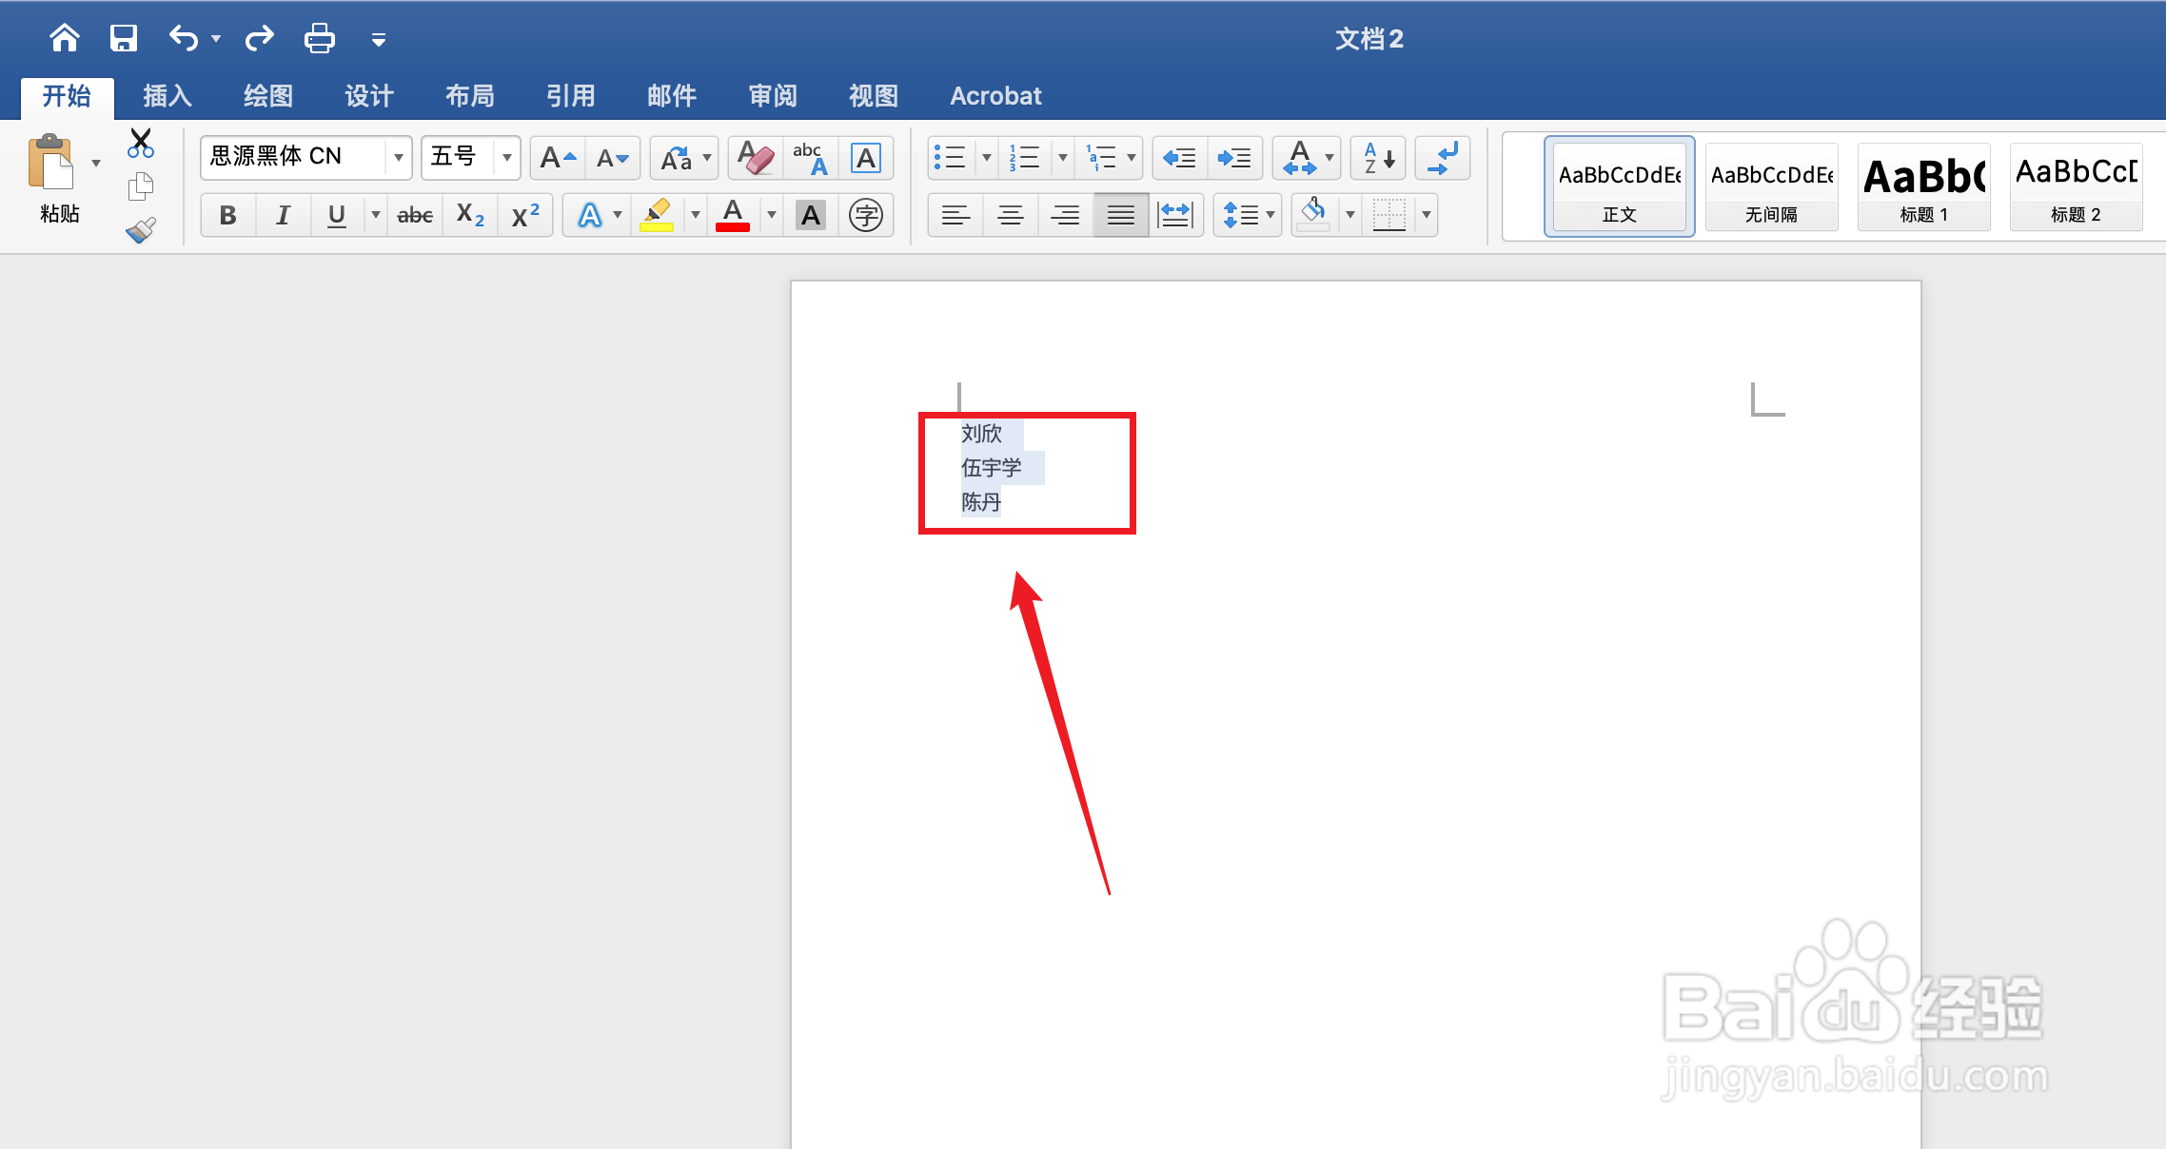The height and width of the screenshot is (1149, 2166).
Task: Open highlight color picker arrow
Action: [x=696, y=215]
